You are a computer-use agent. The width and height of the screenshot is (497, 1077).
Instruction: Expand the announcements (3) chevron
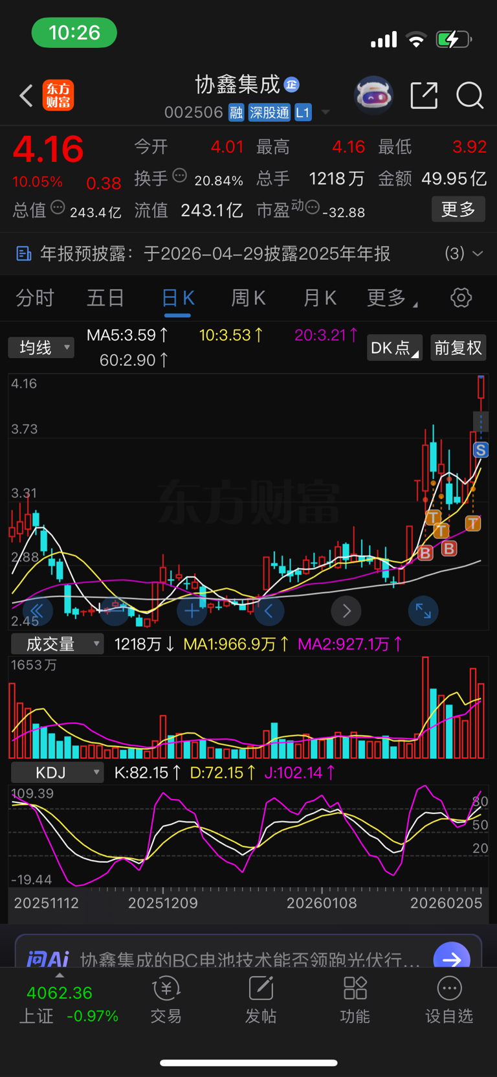click(478, 253)
